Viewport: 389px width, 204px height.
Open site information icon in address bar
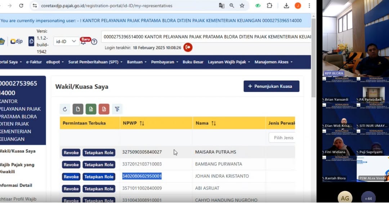(35, 5)
